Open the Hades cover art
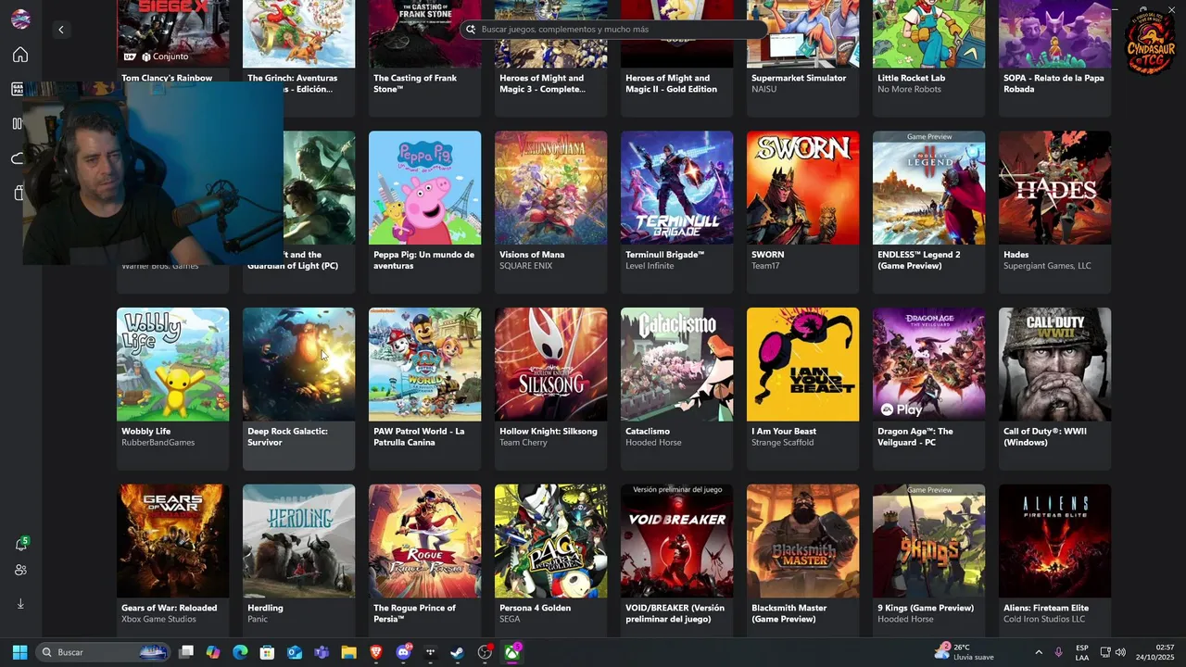This screenshot has width=1186, height=667. pyautogui.click(x=1054, y=187)
